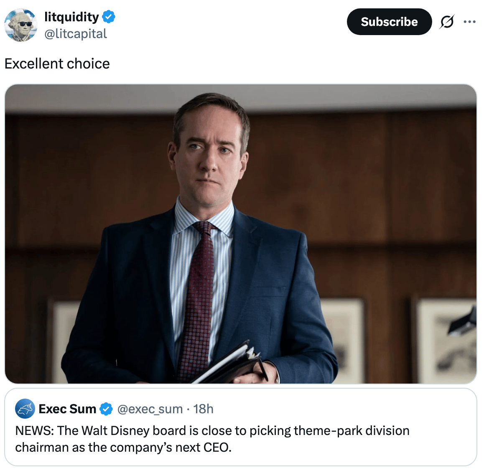This screenshot has height=473, width=484.
Task: Click 'company's next CEO' line in quote
Action: click(123, 448)
